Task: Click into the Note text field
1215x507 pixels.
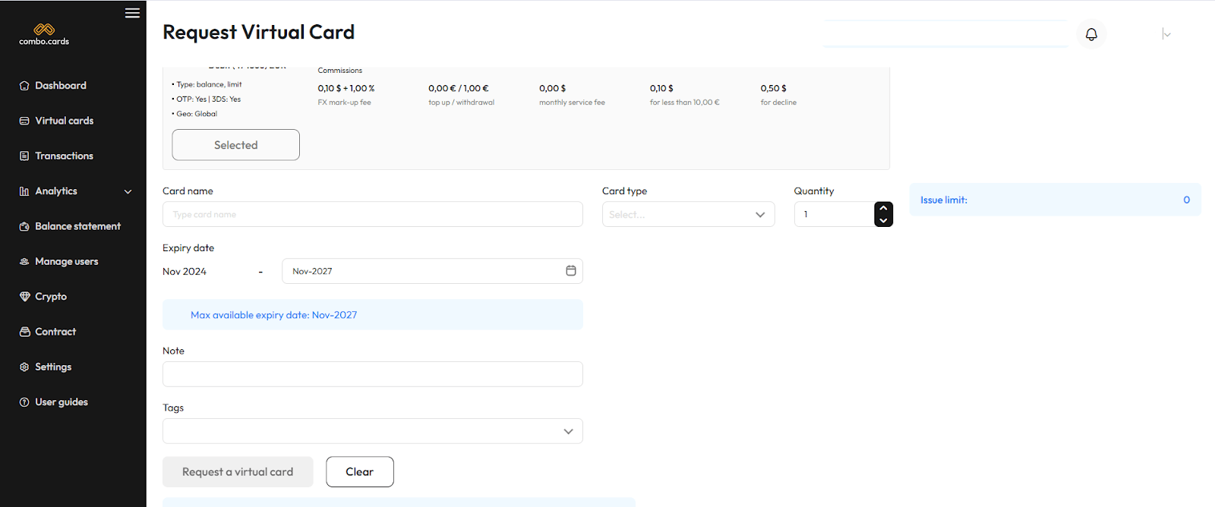Action: [372, 374]
